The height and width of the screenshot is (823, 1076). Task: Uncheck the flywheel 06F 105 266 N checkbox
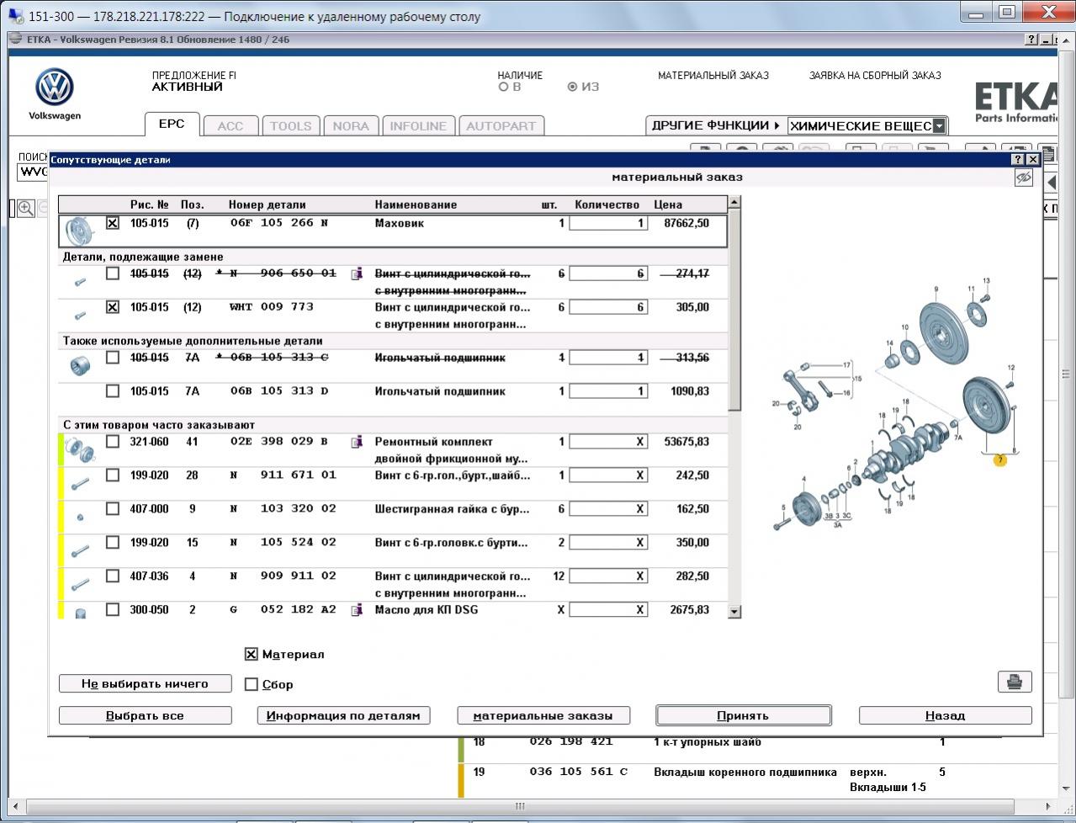113,223
